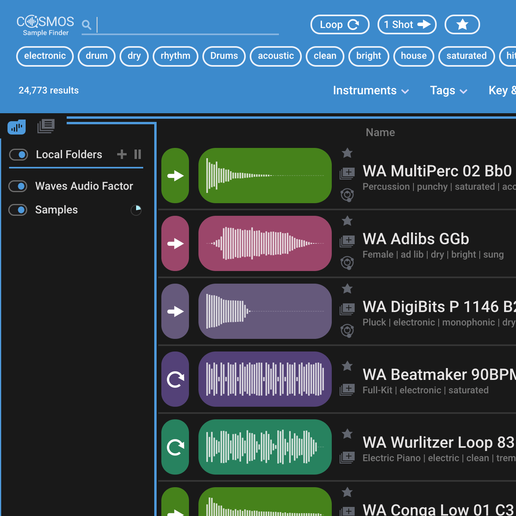Click the 24,773 results count
Image resolution: width=516 pixels, height=516 pixels.
[49, 90]
